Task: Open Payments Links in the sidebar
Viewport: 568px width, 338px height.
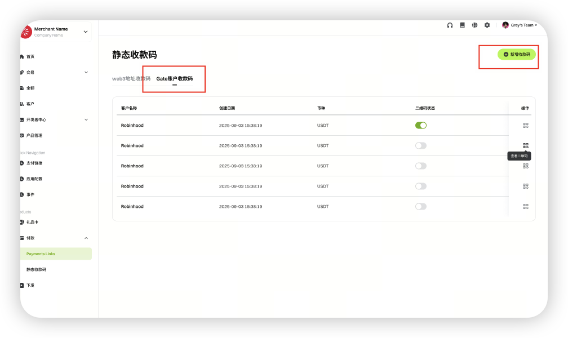Action: click(41, 254)
